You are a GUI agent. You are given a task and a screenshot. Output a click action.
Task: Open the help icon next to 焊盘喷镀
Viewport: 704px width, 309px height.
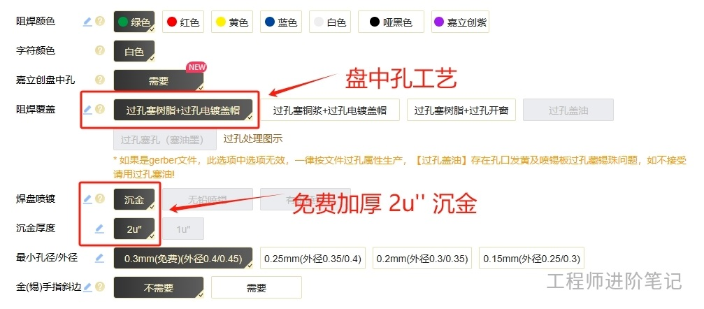tap(100, 199)
